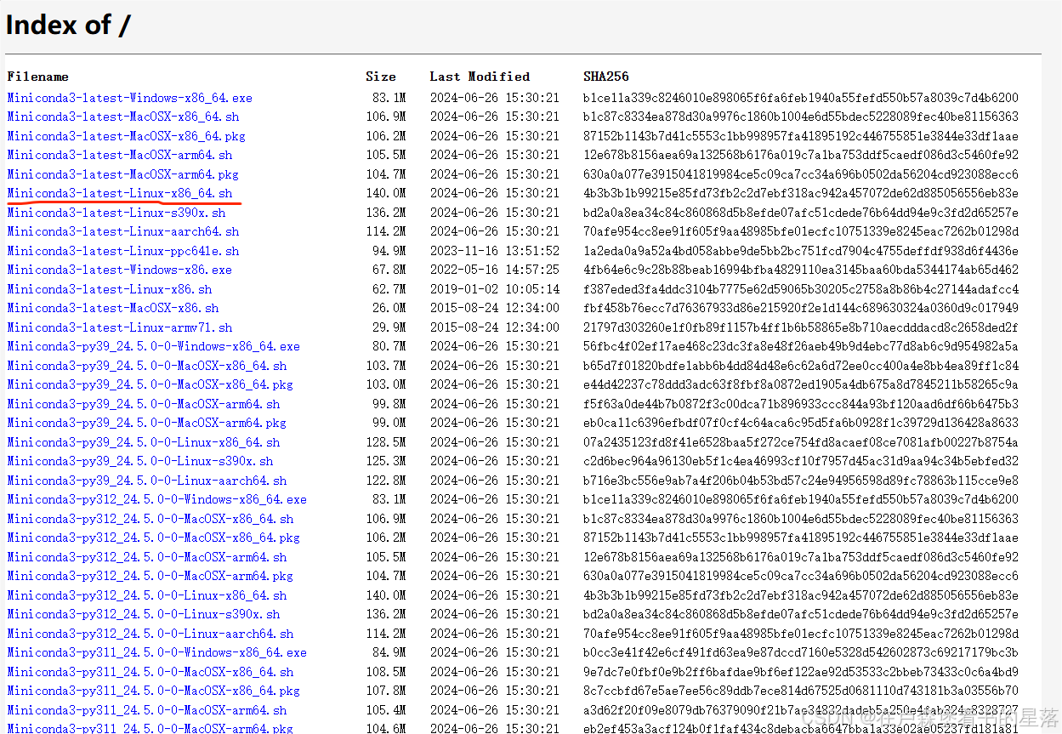
Task: Click the SHA256 hash for Miniconda3-latest-Linux-x86_64.sh
Action: click(801, 193)
